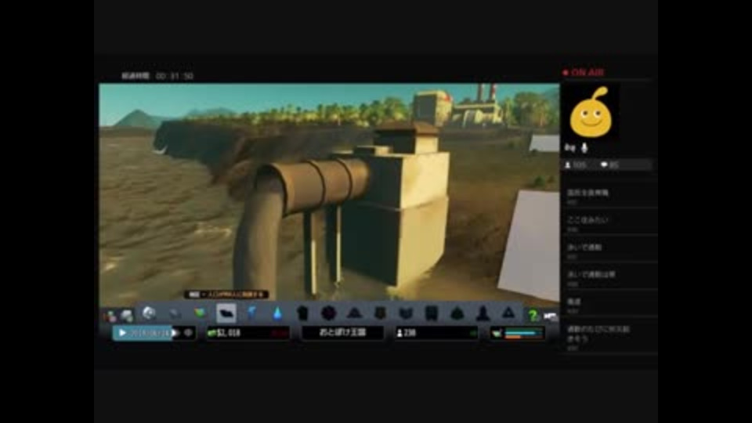Click the $2,018 money balance
The height and width of the screenshot is (423, 752).
click(x=228, y=333)
